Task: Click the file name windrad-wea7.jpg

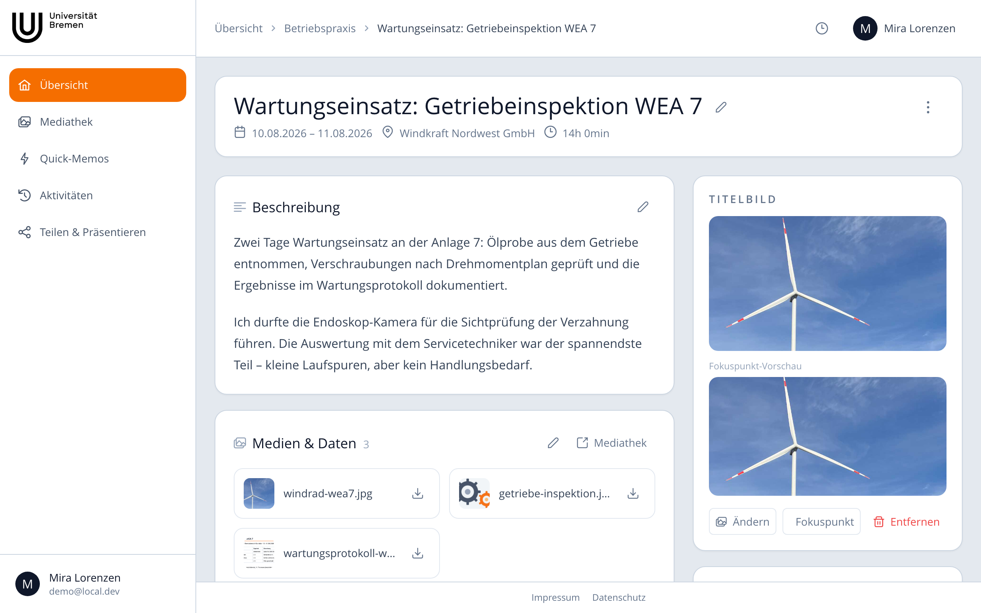Action: [x=328, y=493]
